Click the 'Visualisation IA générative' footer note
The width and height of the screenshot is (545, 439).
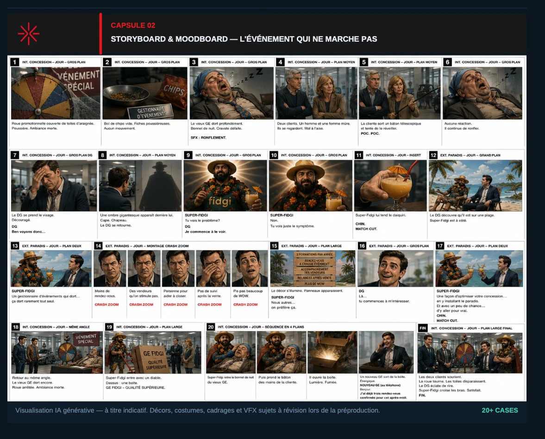197,410
